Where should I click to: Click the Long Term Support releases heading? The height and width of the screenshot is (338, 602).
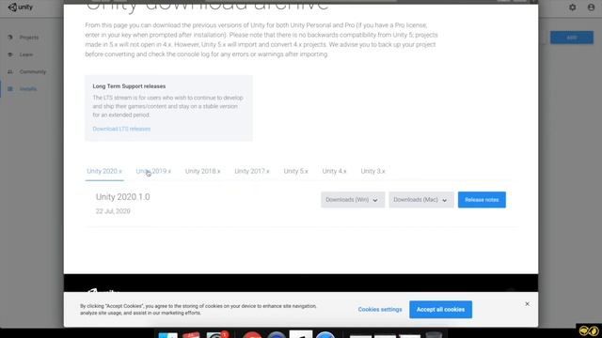coord(129,86)
